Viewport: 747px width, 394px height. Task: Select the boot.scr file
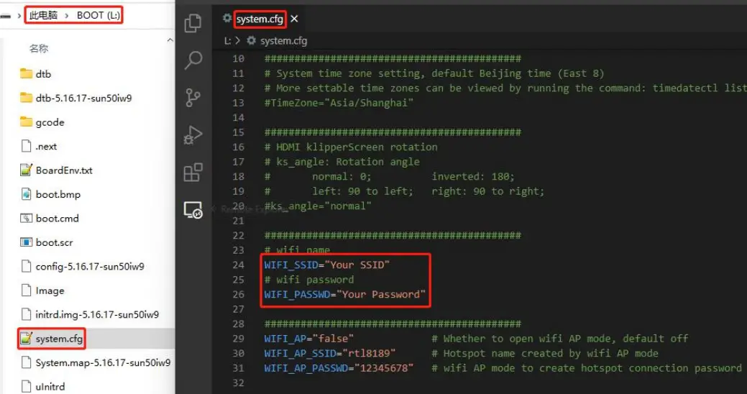click(x=55, y=242)
